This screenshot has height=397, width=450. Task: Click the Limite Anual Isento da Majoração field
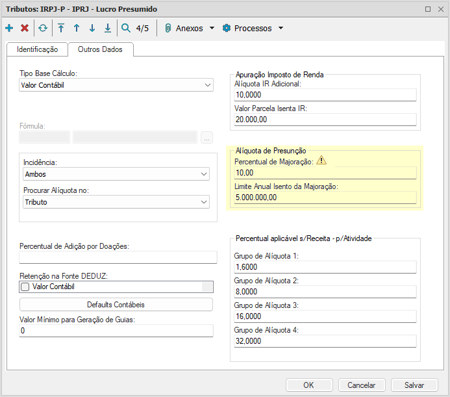coord(325,198)
